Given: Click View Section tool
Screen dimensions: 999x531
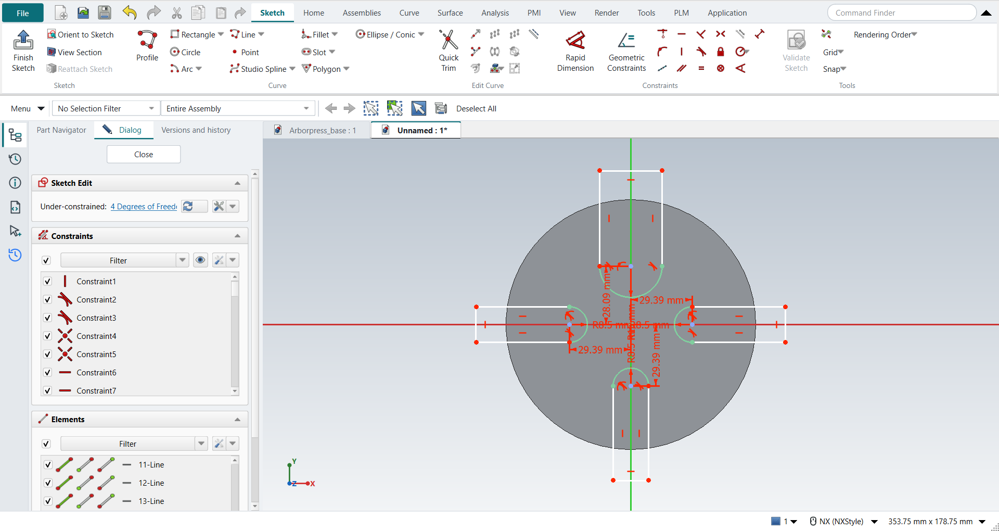Looking at the screenshot, I should click(x=74, y=52).
